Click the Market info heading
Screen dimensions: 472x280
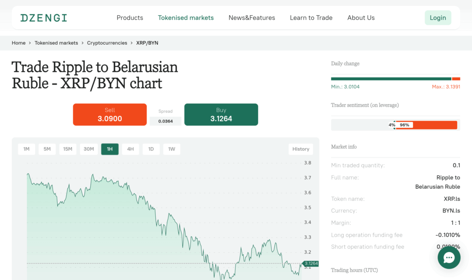point(344,147)
